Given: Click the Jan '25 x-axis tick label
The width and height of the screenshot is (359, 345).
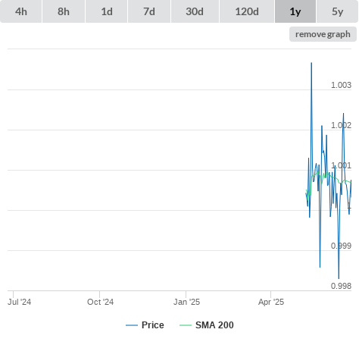Looking at the screenshot, I should click(x=186, y=302).
